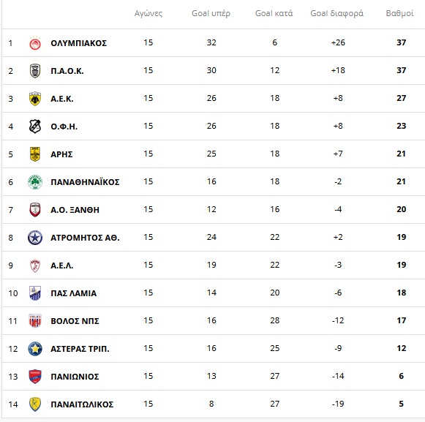
Task: Click the ΠΑΣ ΛΑΜΙΑ striped badge
Action: point(35,293)
